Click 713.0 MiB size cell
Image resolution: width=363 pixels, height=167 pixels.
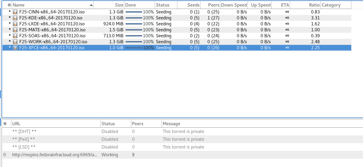[113, 36]
